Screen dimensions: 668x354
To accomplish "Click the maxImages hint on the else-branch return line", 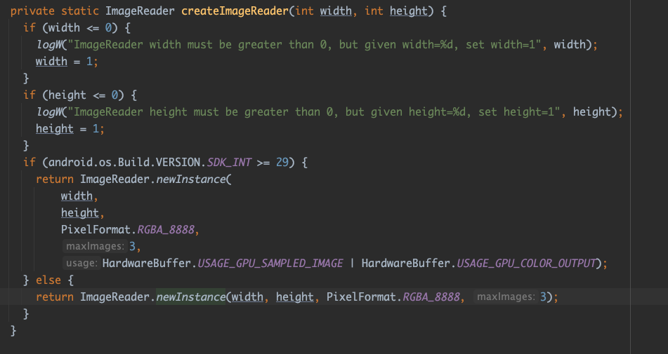I will pos(506,297).
